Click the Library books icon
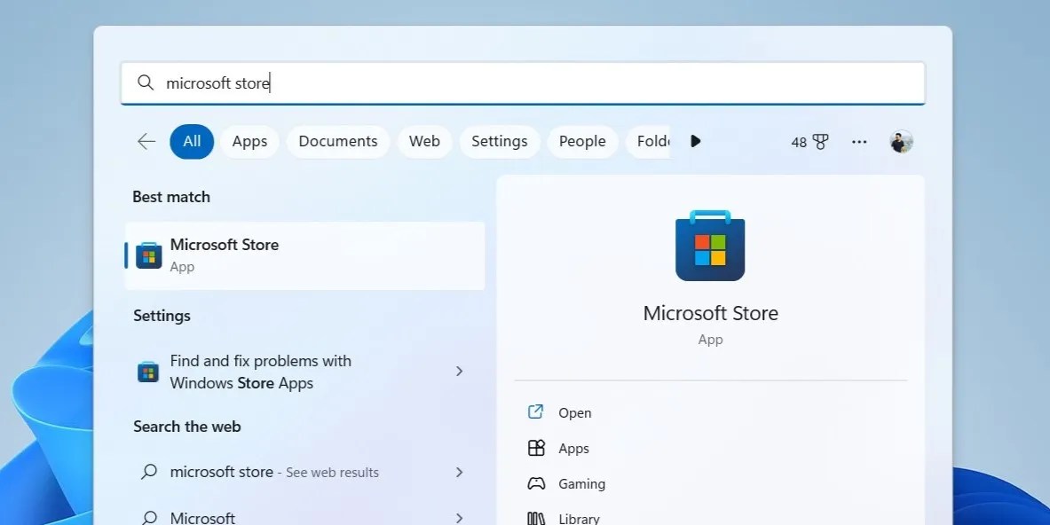 536,518
